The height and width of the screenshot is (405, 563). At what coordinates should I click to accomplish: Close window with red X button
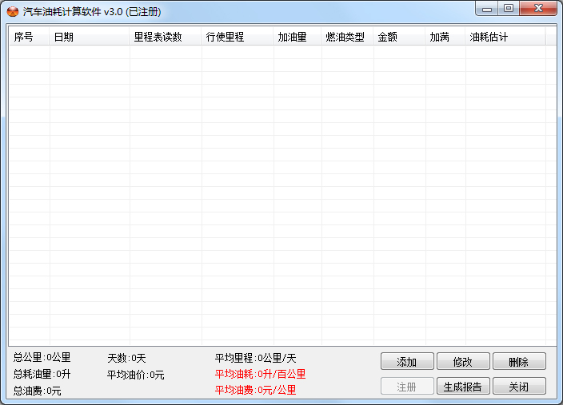coord(538,9)
